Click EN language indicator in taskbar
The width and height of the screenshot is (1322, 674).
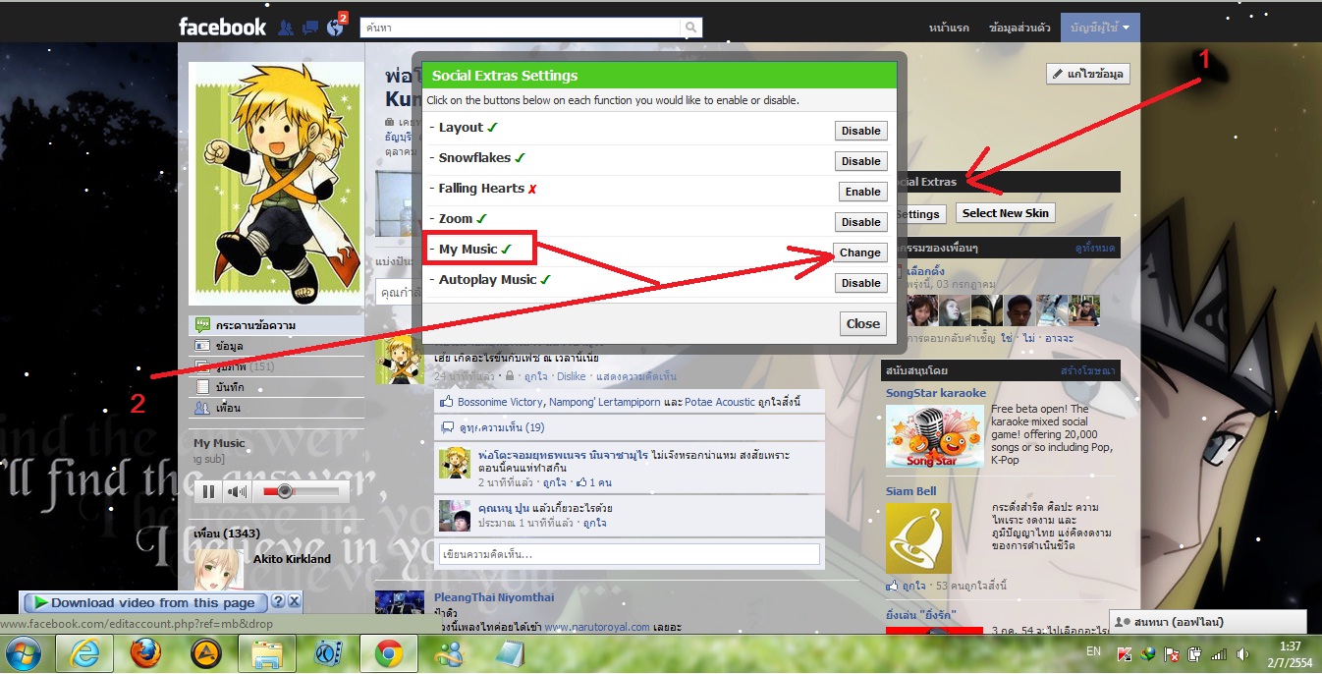coord(1093,653)
